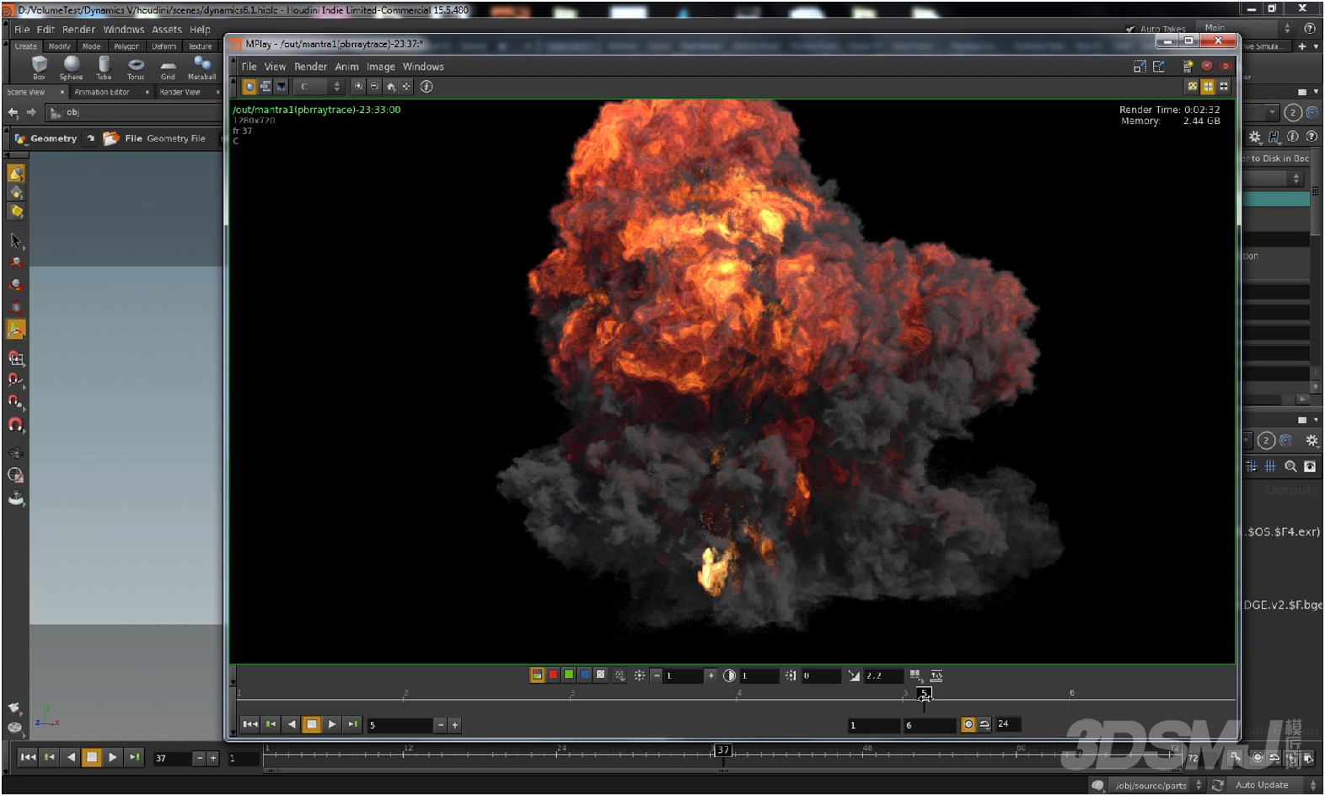This screenshot has width=1325, height=796.
Task: Stop the render with red stop icon
Action: [x=1206, y=66]
